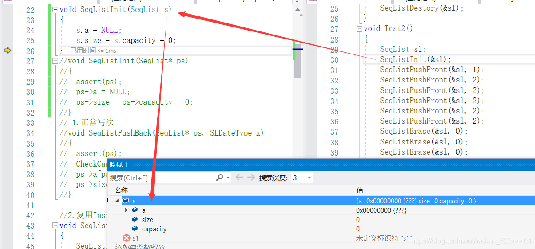Click the a value 0x00000000 {???}
Image resolution: width=535 pixels, height=249 pixels.
381,210
